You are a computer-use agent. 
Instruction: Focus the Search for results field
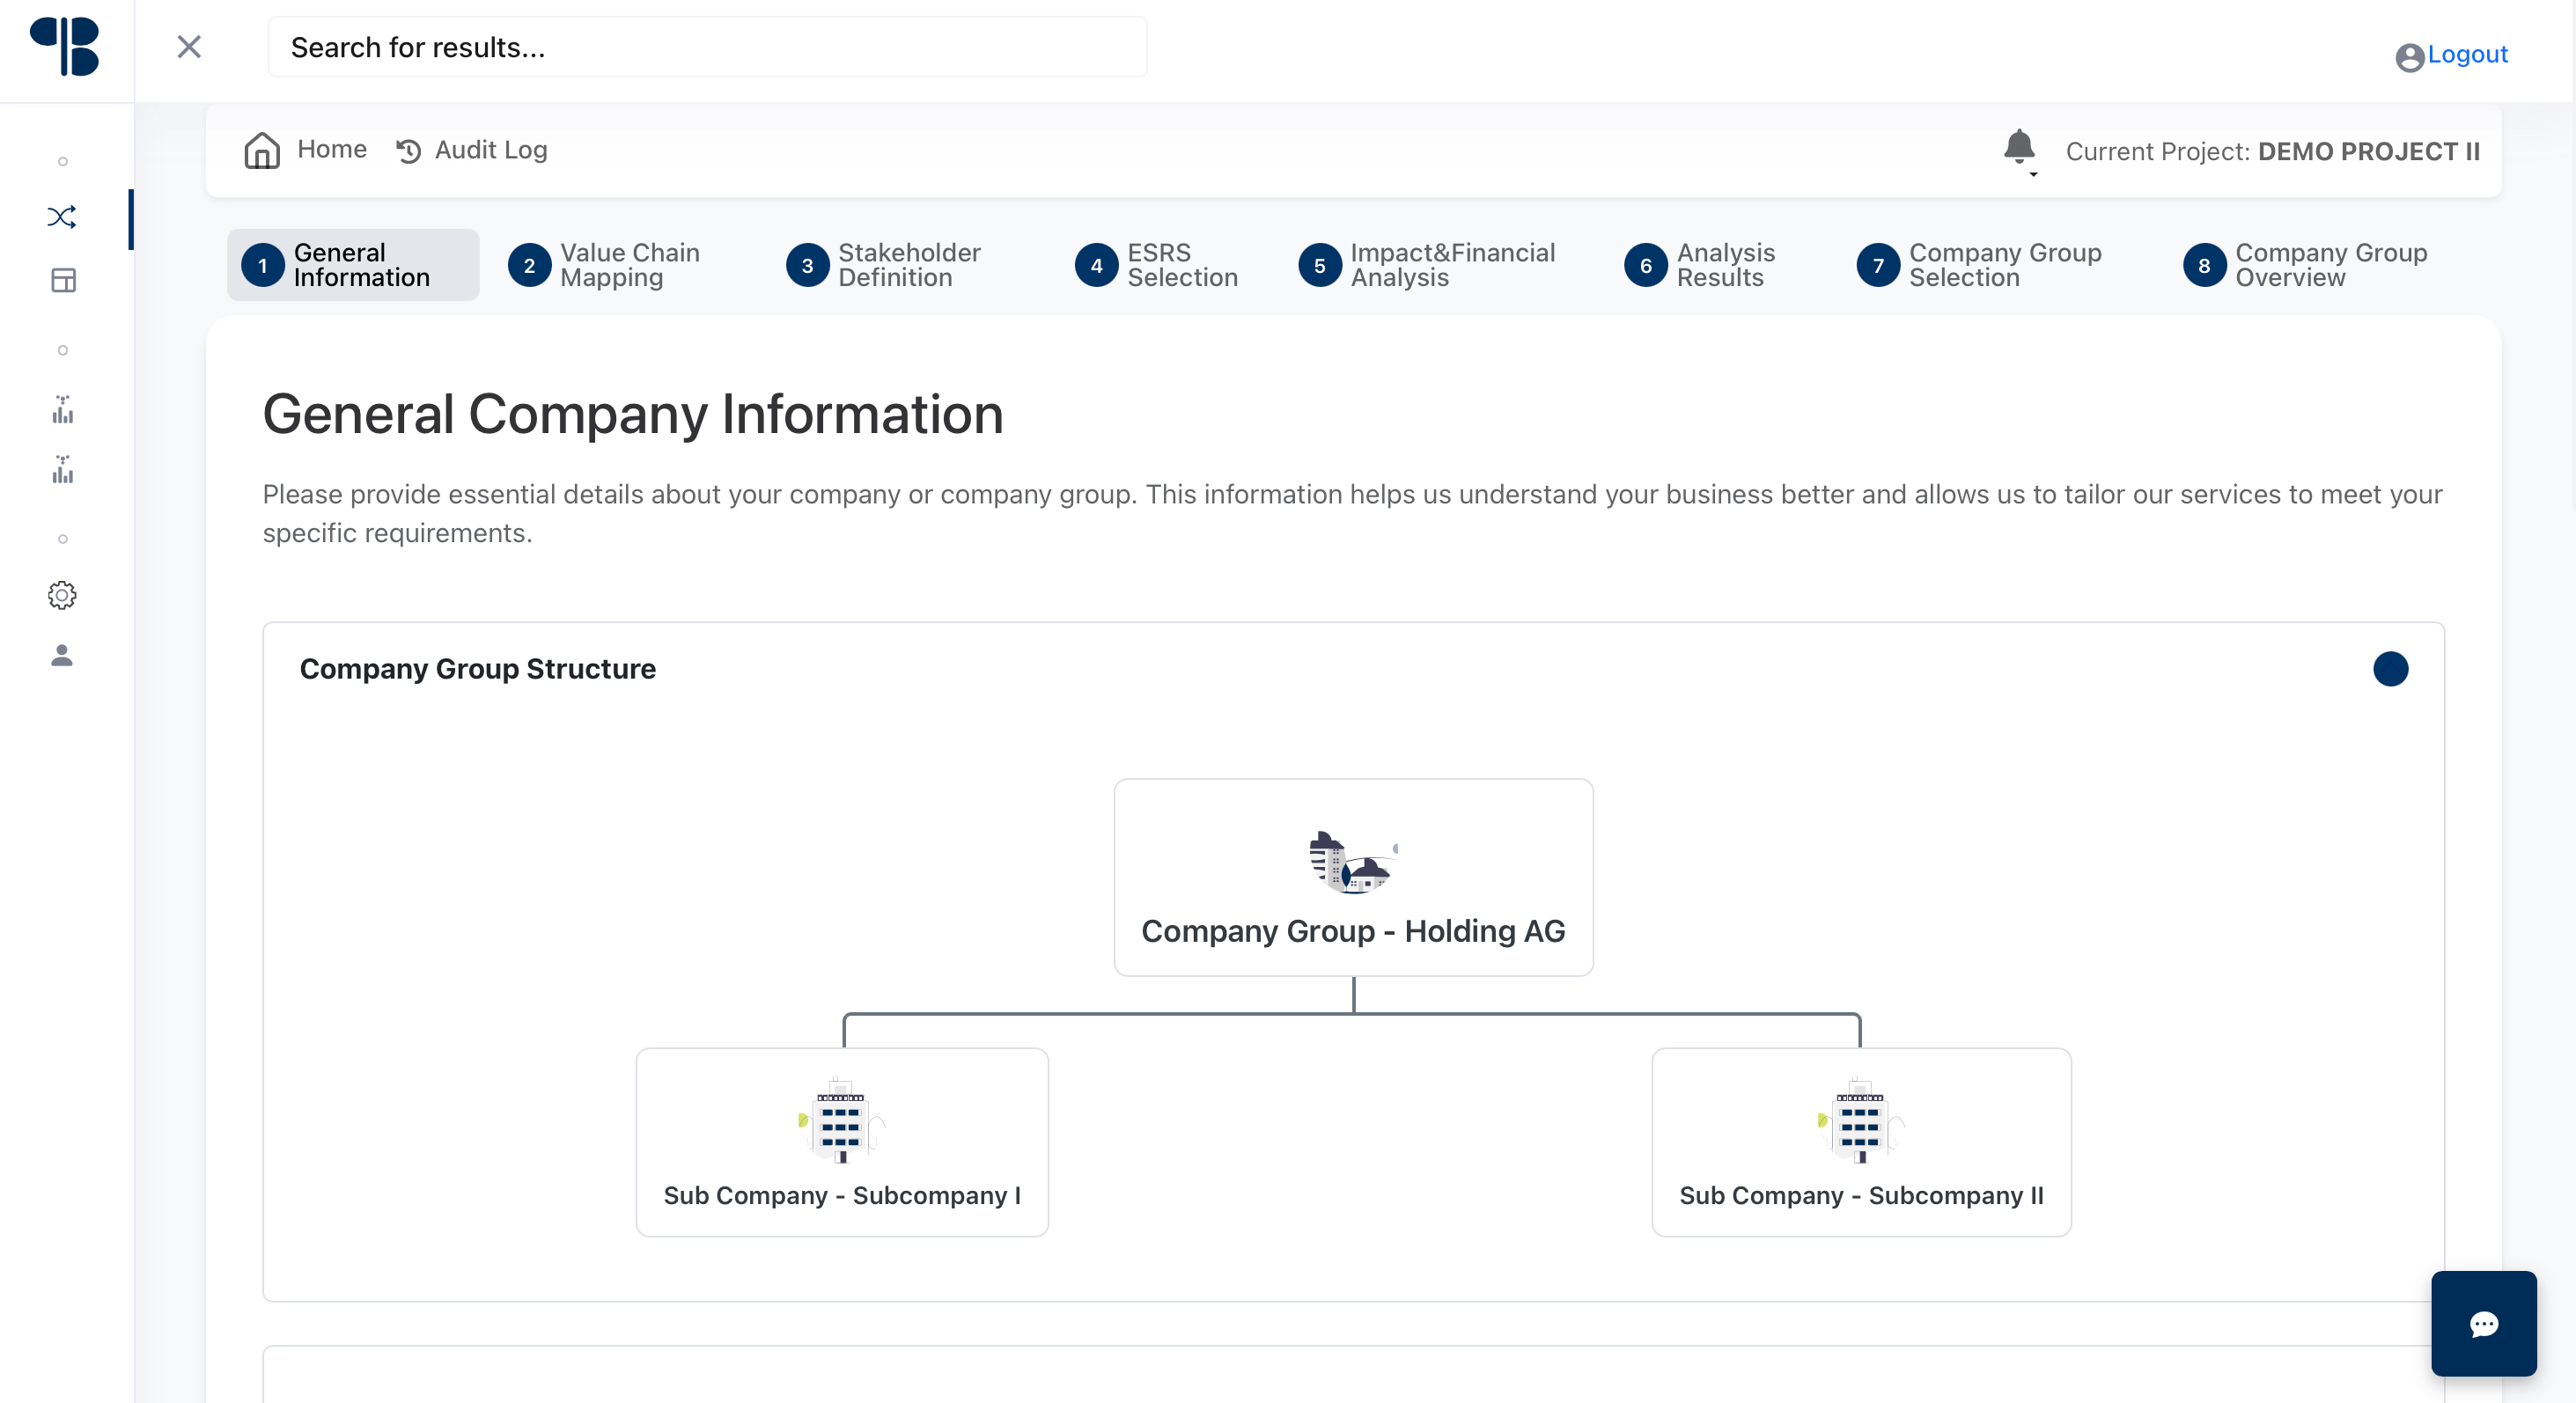click(706, 47)
